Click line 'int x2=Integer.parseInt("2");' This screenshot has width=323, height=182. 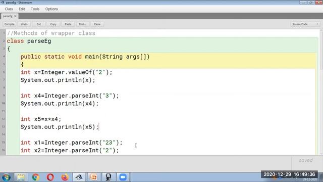[x=70, y=151]
